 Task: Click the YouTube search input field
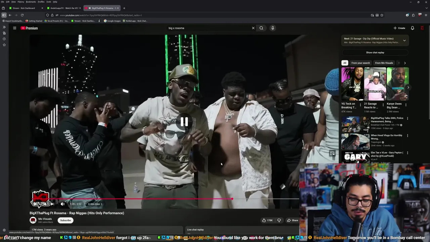(x=208, y=28)
